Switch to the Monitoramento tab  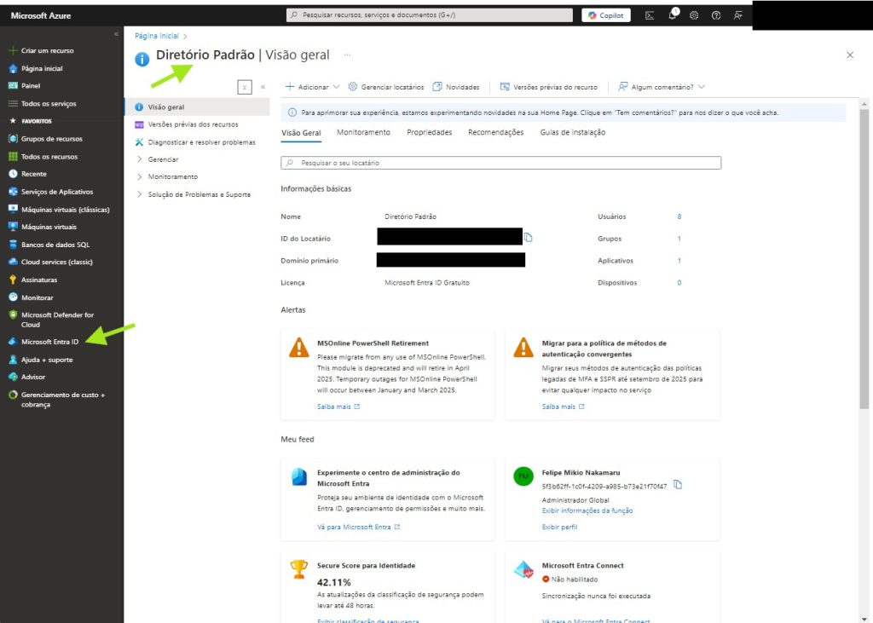(363, 132)
